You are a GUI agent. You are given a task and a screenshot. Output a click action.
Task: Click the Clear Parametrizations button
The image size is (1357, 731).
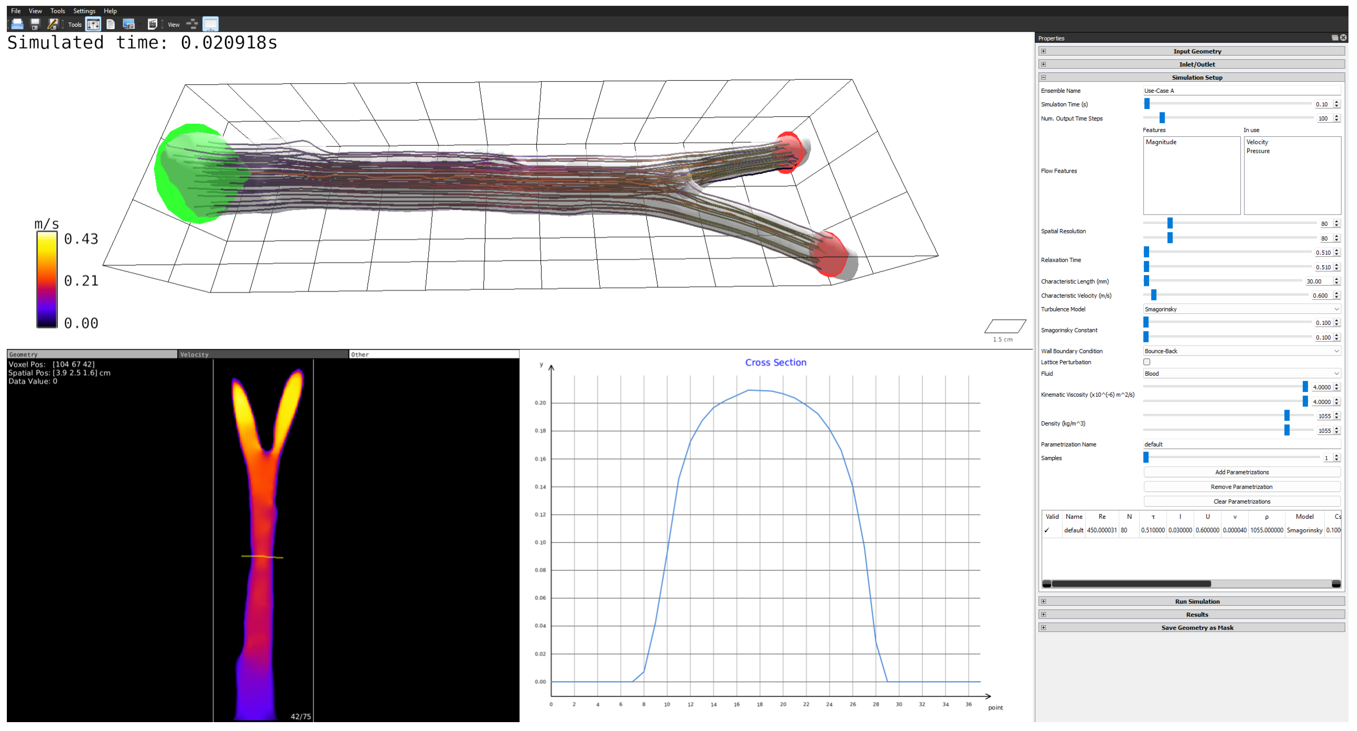point(1242,502)
